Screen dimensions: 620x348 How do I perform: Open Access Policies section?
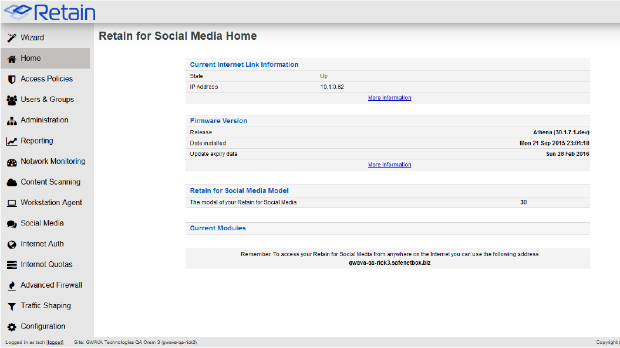(x=45, y=79)
